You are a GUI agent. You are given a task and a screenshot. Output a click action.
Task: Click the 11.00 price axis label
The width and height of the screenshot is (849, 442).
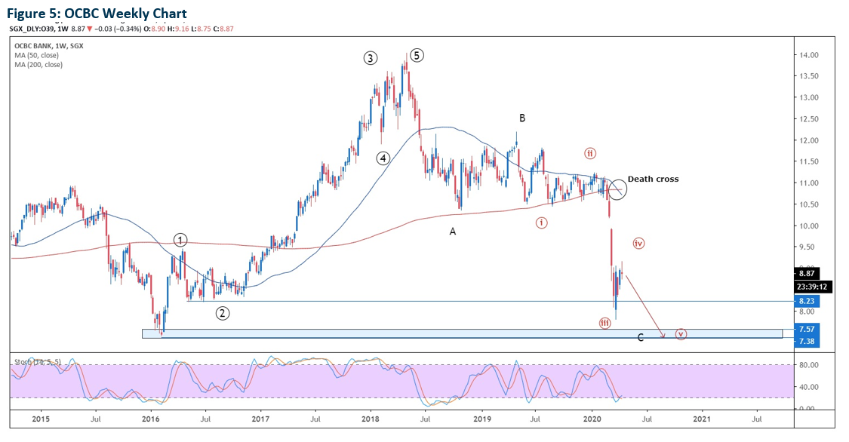tap(808, 183)
